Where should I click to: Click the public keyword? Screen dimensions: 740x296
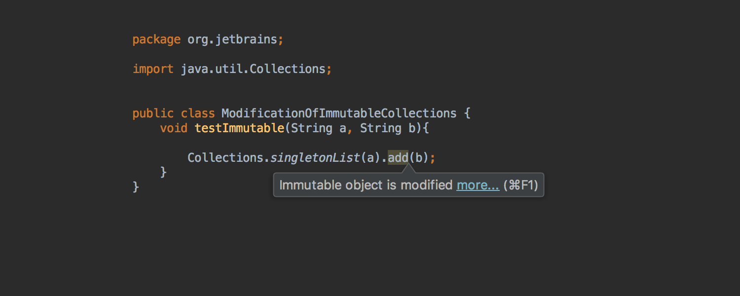click(x=153, y=113)
